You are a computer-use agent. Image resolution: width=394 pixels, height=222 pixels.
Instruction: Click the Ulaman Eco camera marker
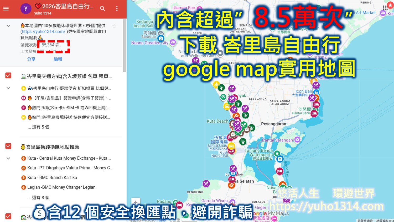coord(200,9)
